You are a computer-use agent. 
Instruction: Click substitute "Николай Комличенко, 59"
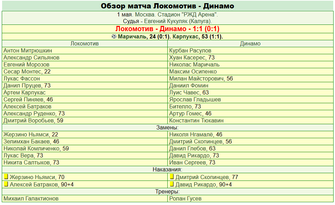click(x=36, y=149)
